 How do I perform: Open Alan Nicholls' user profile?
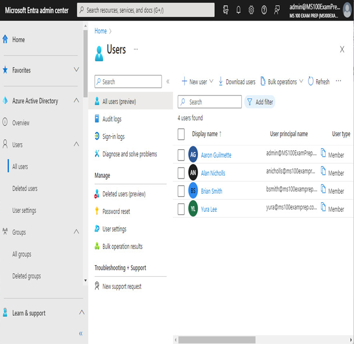[x=213, y=173]
